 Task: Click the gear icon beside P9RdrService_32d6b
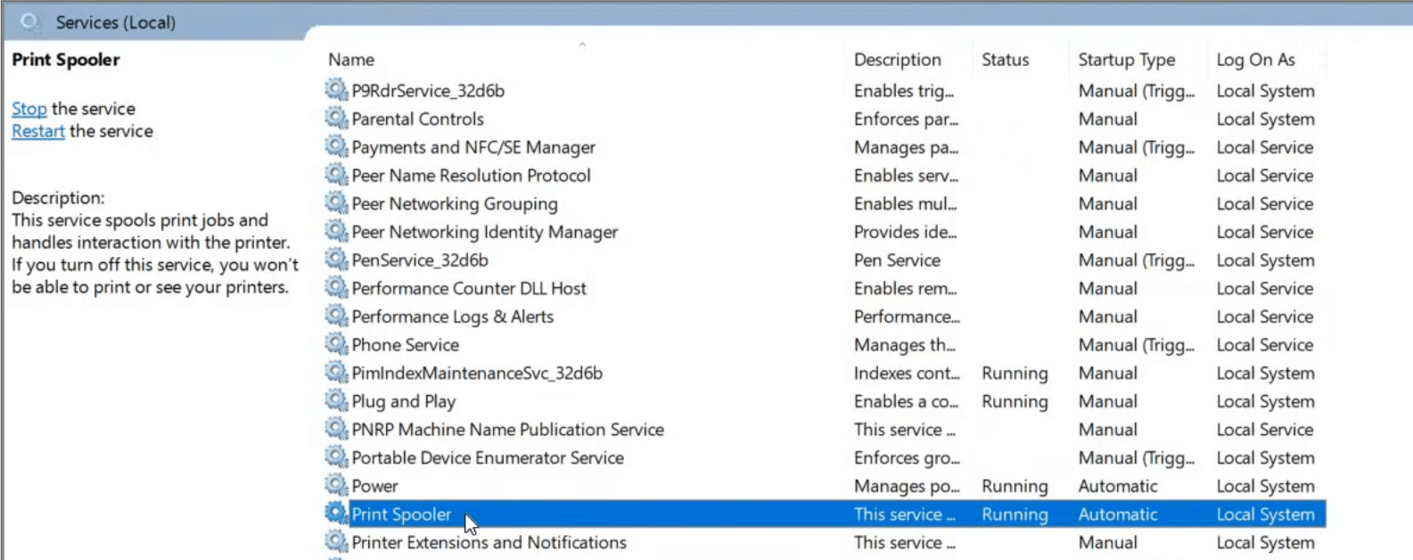click(x=336, y=89)
